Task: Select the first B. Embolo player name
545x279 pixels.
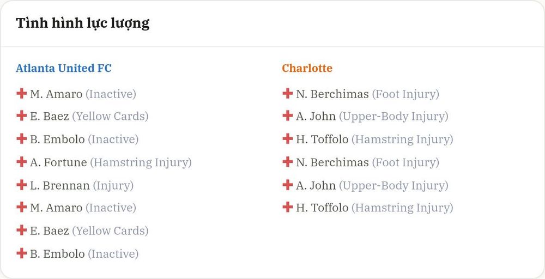Action: pos(57,139)
